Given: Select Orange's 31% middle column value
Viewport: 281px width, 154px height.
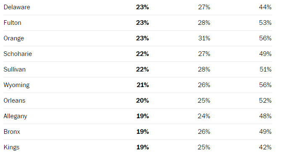Looking at the screenshot, I should point(204,38).
